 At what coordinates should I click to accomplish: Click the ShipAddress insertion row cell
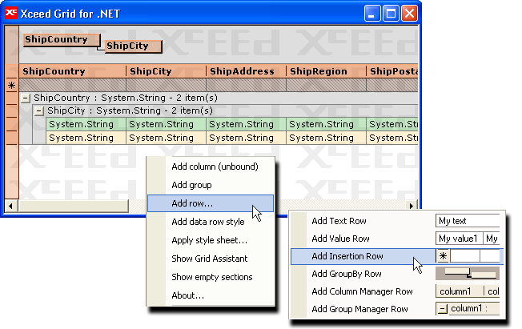(x=246, y=85)
